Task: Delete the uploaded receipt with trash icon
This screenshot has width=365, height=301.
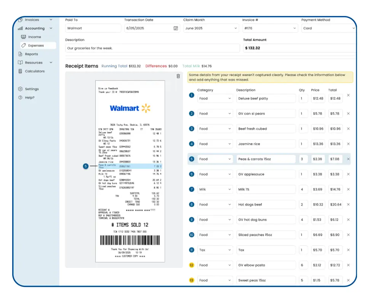Action: pyautogui.click(x=178, y=76)
